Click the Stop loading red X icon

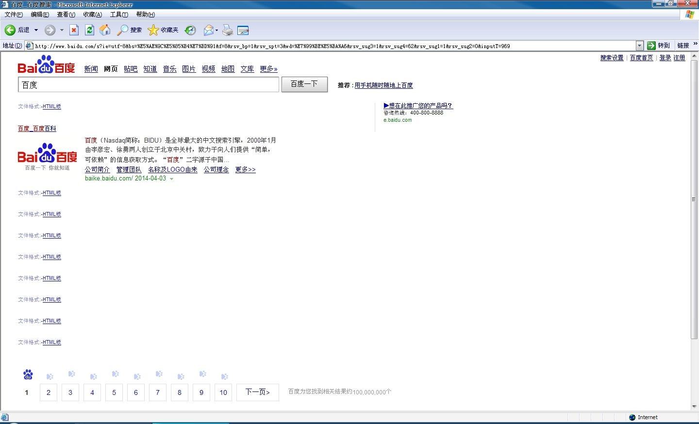[74, 30]
